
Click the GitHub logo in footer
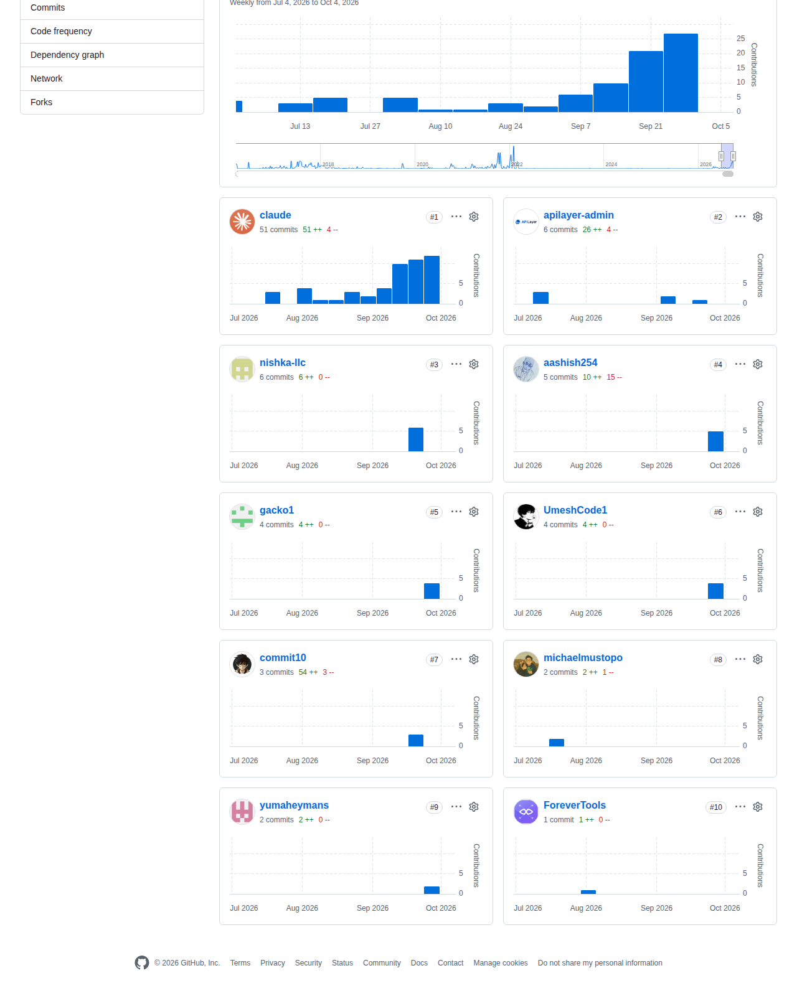point(142,963)
